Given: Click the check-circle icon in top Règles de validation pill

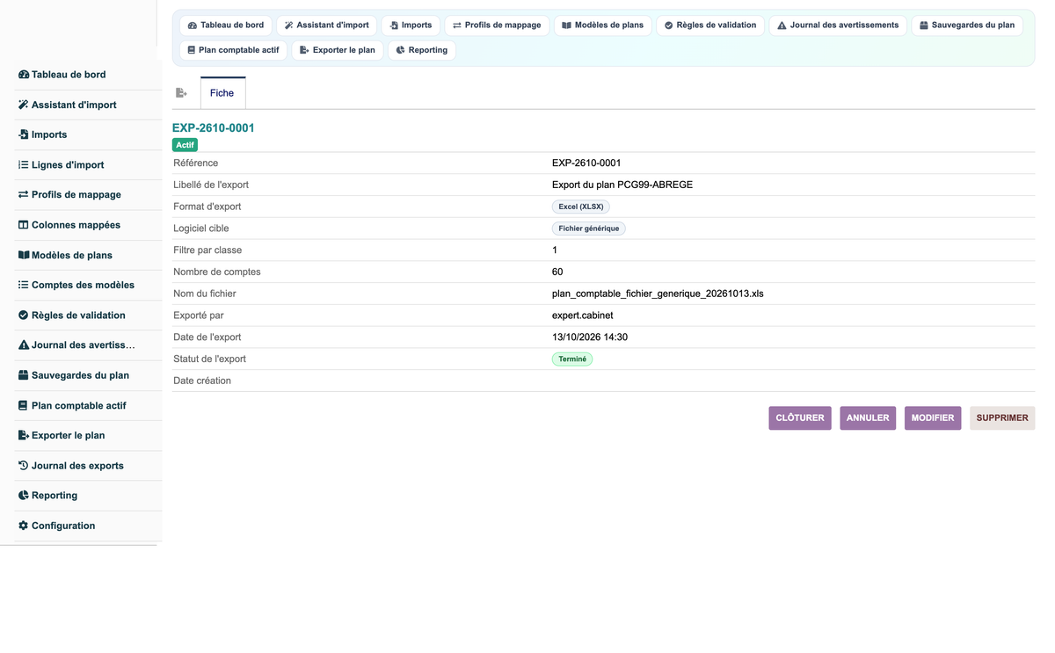Looking at the screenshot, I should pyautogui.click(x=668, y=25).
